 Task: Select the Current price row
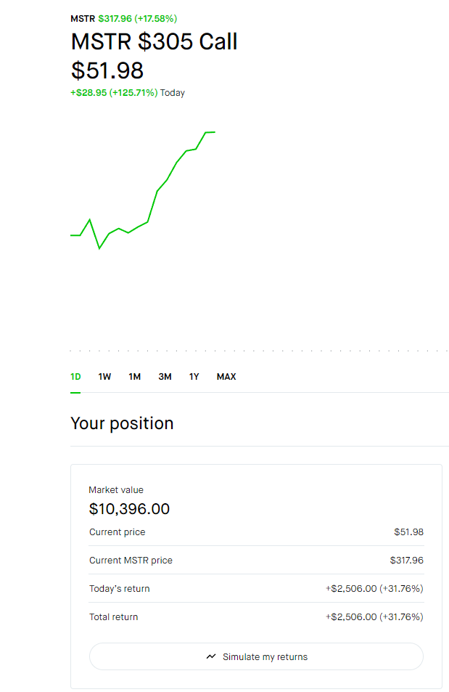click(x=256, y=532)
